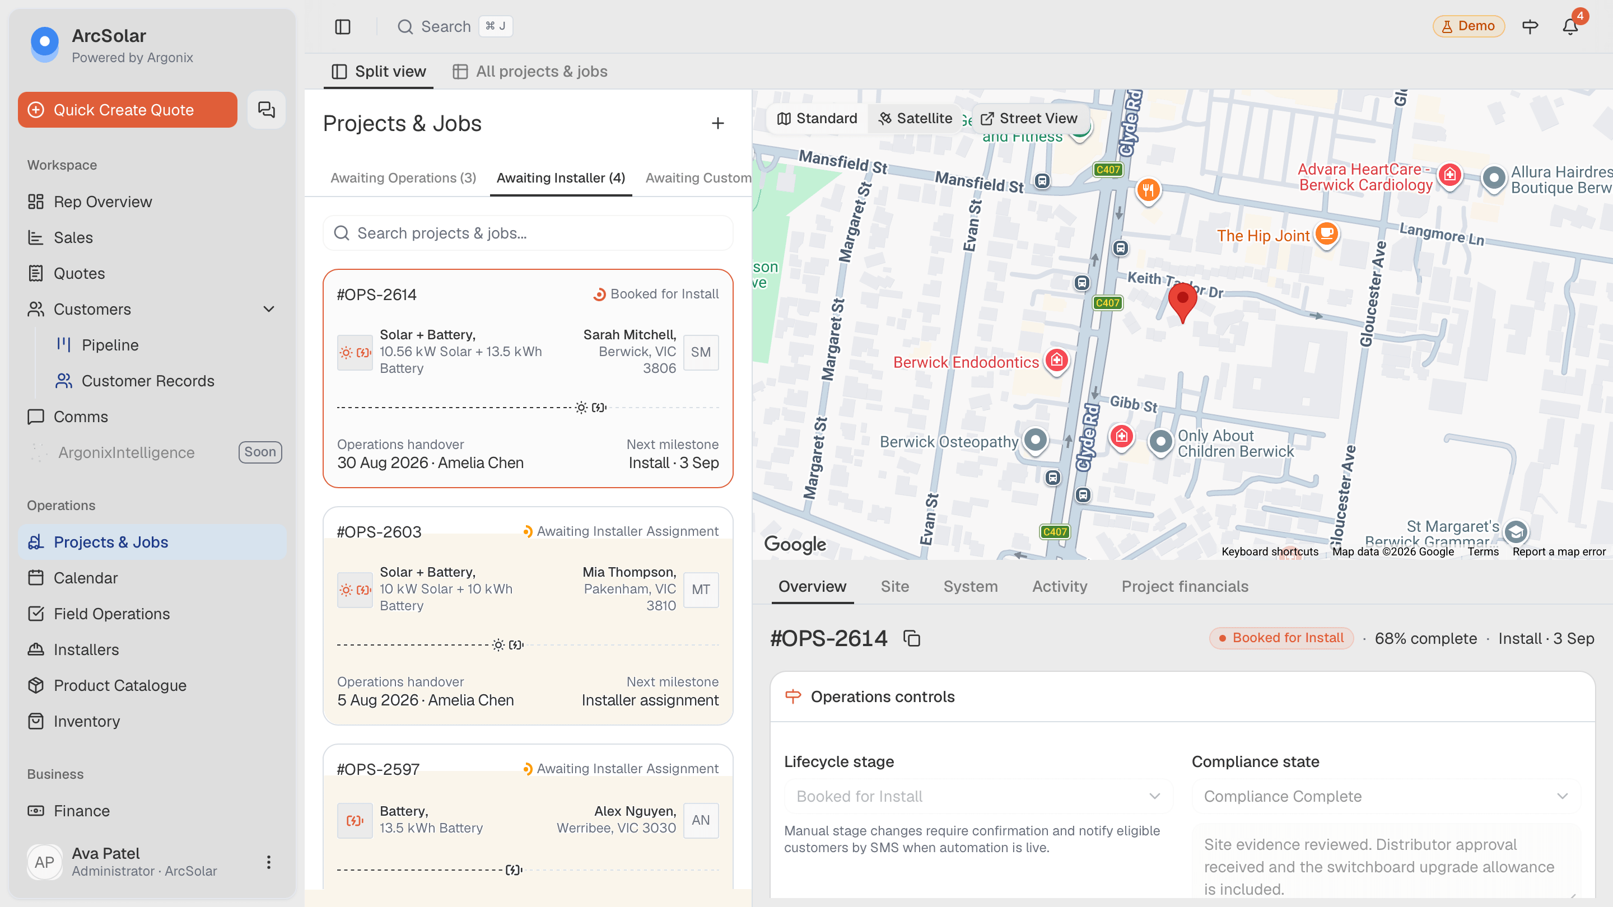Switch to All projects & jobs tab
The height and width of the screenshot is (907, 1613).
[530, 71]
